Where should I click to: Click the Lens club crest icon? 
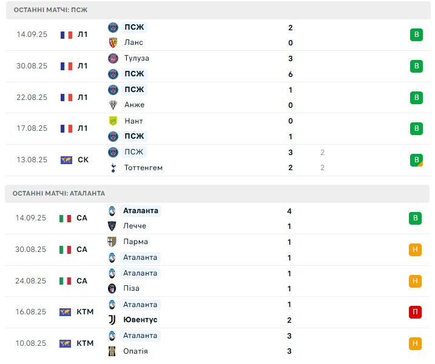tap(113, 42)
